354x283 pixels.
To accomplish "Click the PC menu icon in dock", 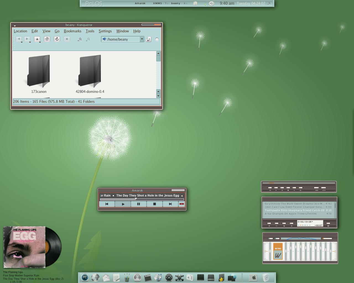I will (85, 277).
